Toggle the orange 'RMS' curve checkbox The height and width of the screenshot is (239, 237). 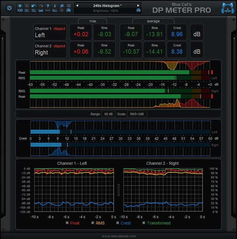(x=93, y=223)
